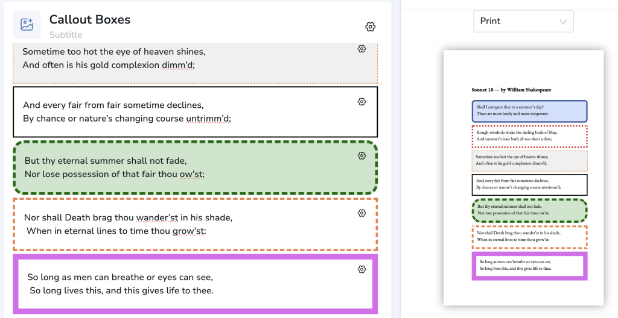This screenshot has width=618, height=318.
Task: Select the purple callout in the print preview
Action: tap(529, 266)
